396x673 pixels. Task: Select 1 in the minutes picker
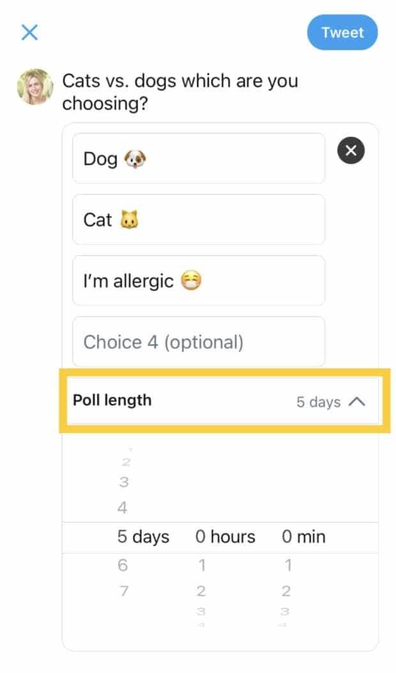click(x=288, y=565)
